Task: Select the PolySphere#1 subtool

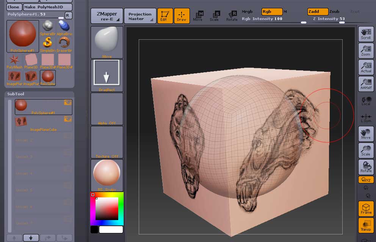Action: pos(44,107)
